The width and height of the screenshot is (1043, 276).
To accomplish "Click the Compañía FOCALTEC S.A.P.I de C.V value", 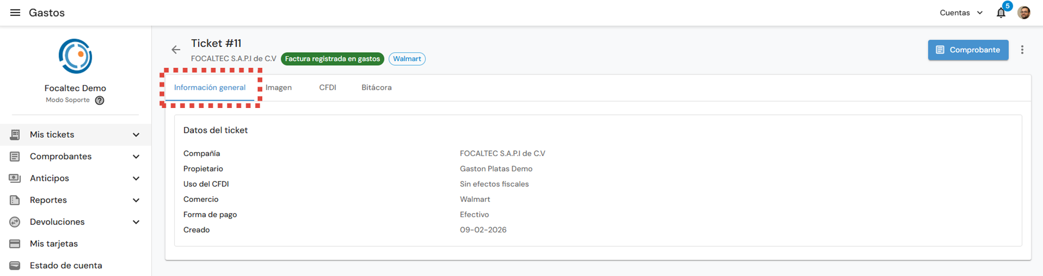I will tap(503, 153).
